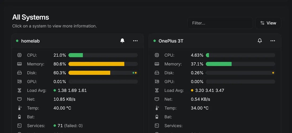The height and width of the screenshot is (133, 292).
Task: Click the GPU icon in OnePlus 3T card
Action: [157, 81]
